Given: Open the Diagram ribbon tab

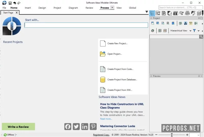Looking at the screenshot, I should pos(73,8).
